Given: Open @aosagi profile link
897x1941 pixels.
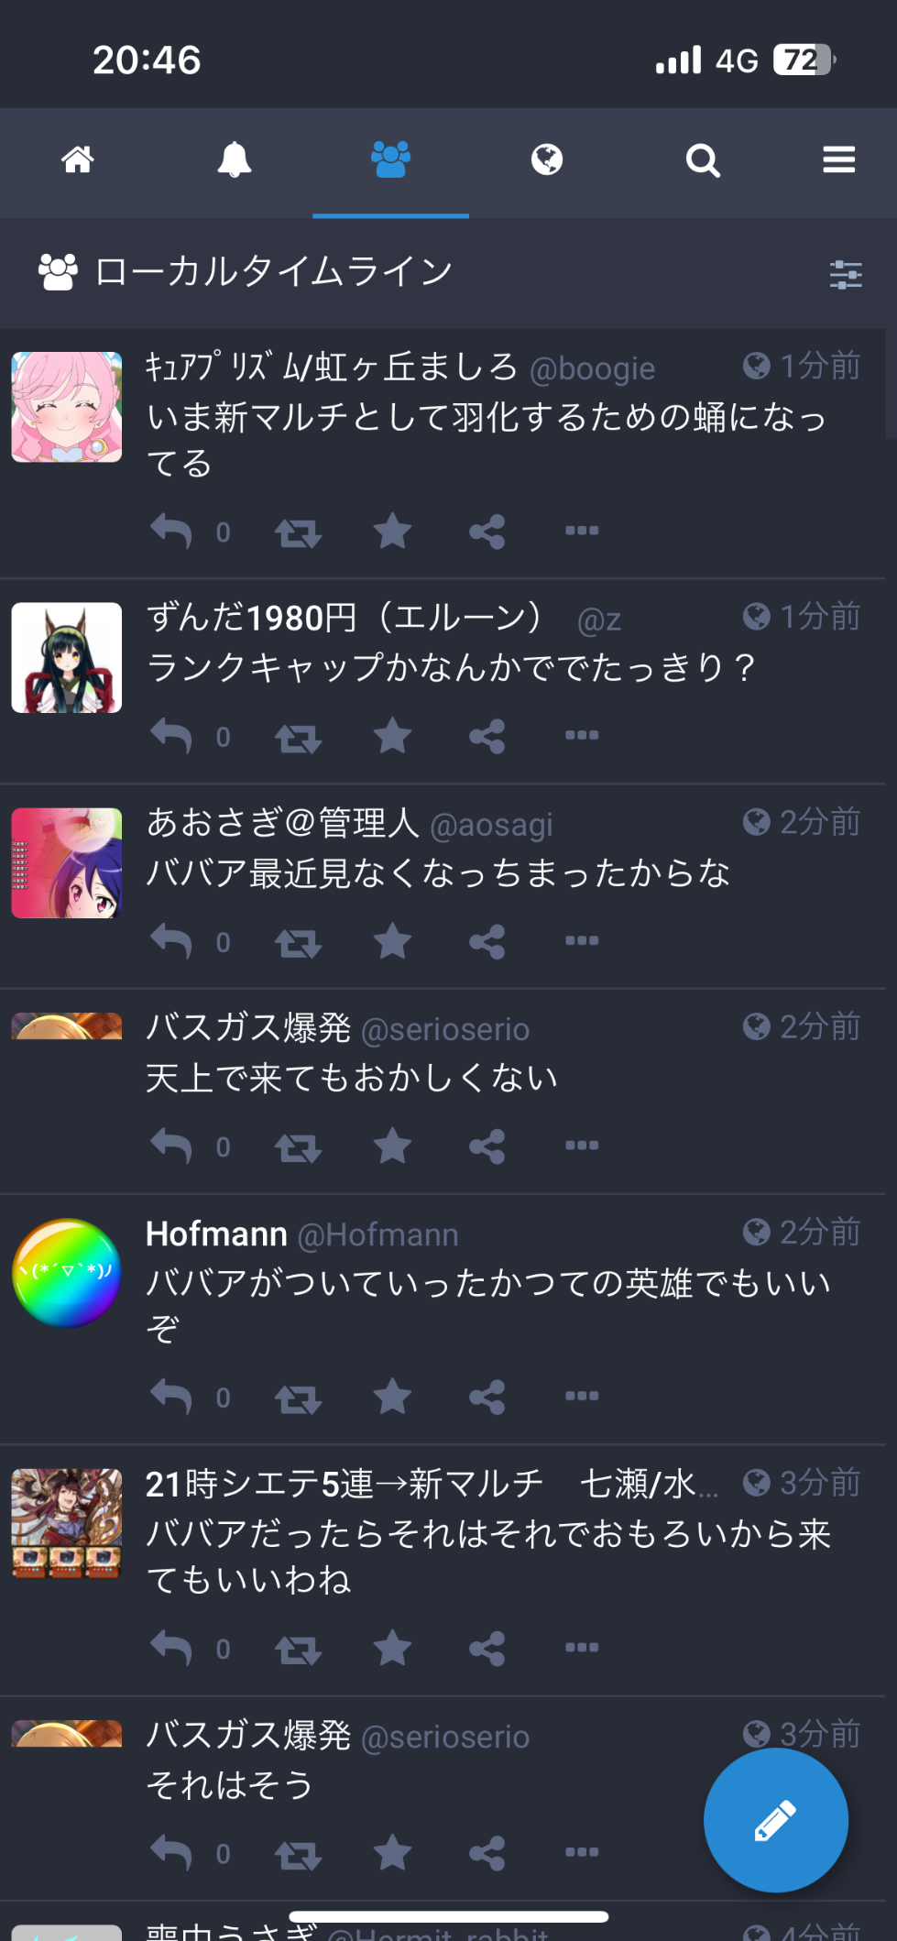Looking at the screenshot, I should tap(491, 825).
